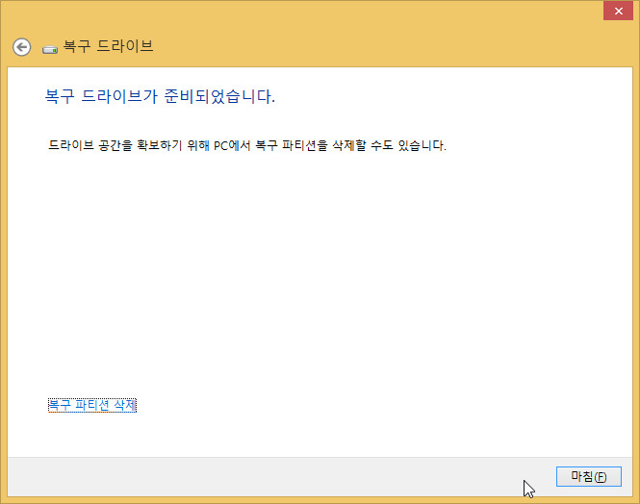Finish the wizard with 마침(F) button
640x504 pixels.
(x=589, y=476)
